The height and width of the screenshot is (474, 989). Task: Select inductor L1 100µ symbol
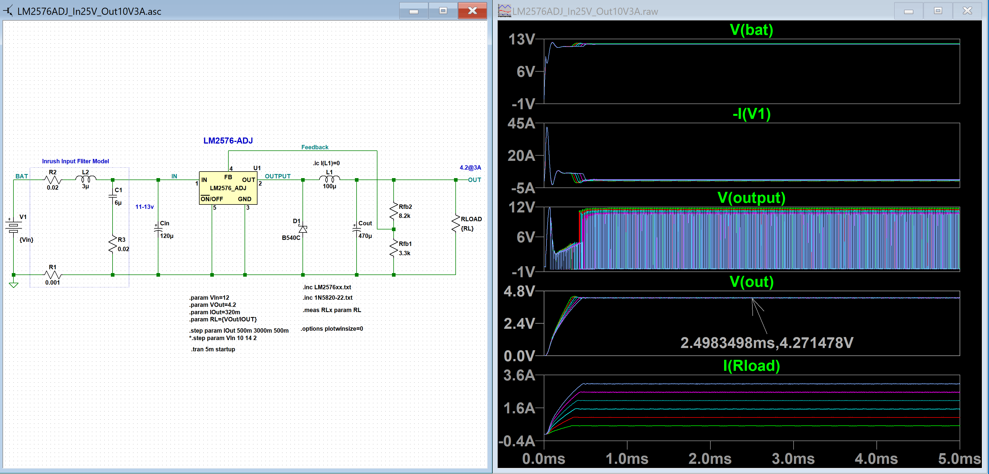pos(329,179)
